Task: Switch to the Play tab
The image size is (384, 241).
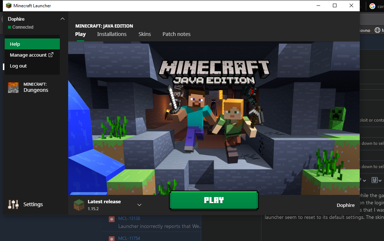Action: tap(80, 34)
